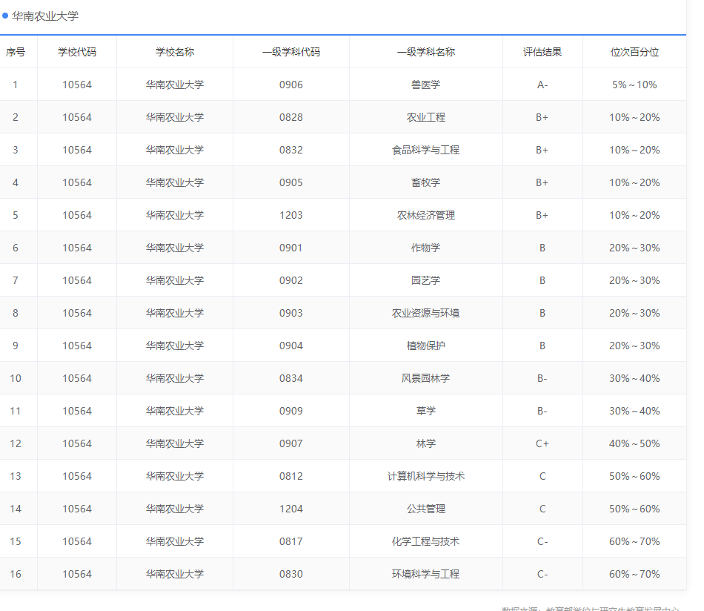
Task: Select the 化学工程与技术 subject cell
Action: (x=426, y=542)
